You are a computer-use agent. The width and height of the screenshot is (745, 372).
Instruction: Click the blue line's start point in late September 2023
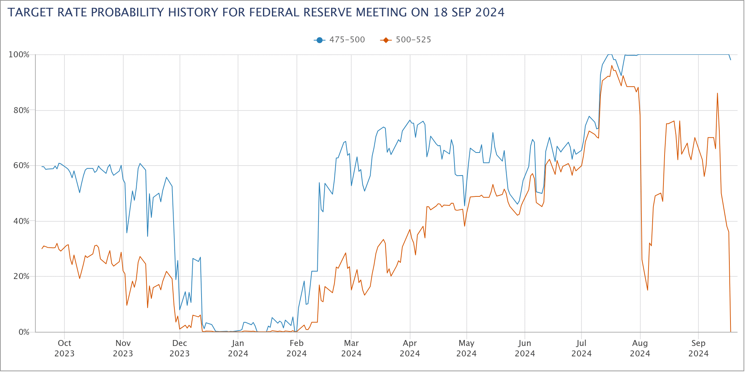point(42,167)
